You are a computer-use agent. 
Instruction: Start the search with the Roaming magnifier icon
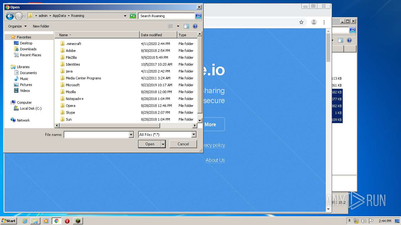[x=198, y=16]
